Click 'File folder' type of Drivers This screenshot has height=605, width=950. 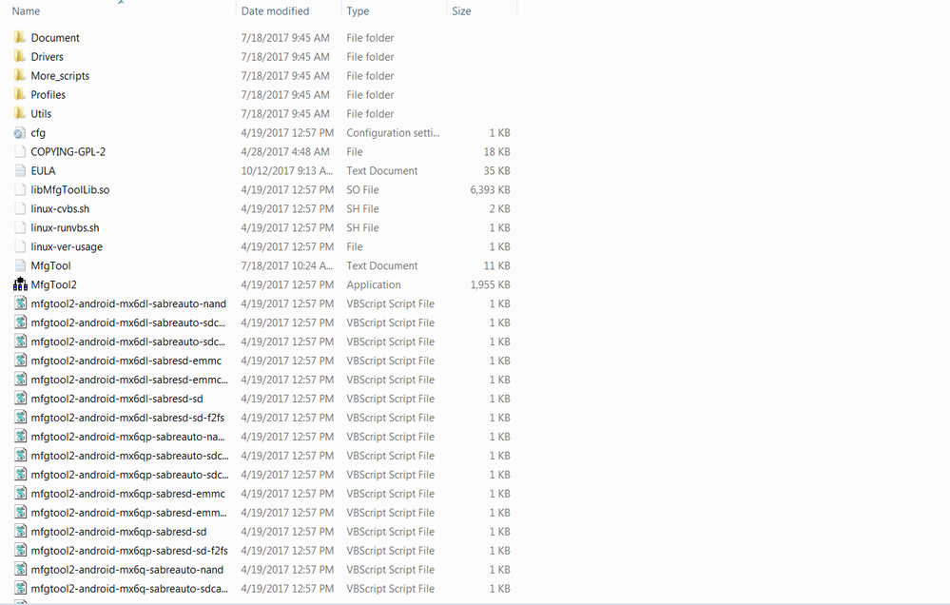370,56
